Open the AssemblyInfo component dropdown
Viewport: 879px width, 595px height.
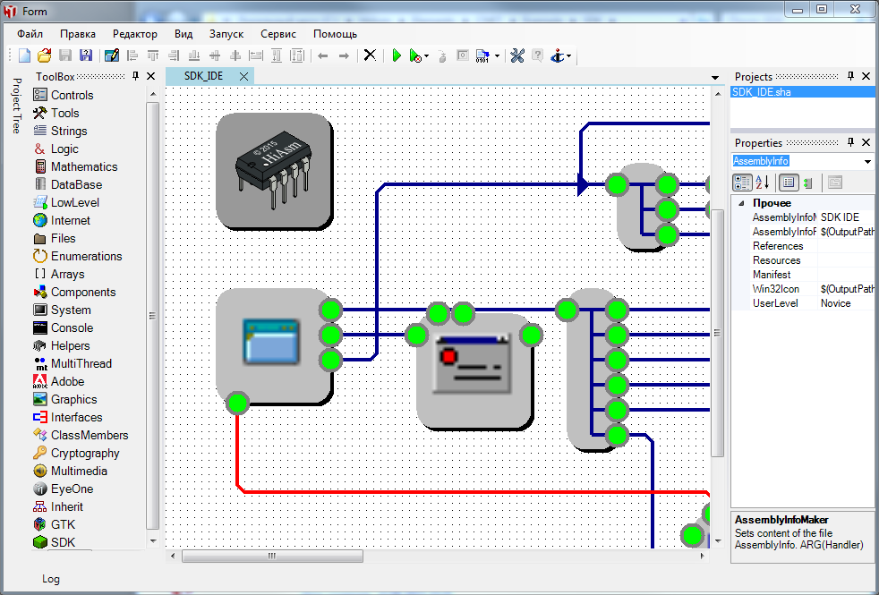[867, 162]
